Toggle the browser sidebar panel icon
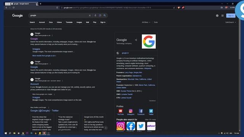The image size is (244, 137). coord(222,8)
